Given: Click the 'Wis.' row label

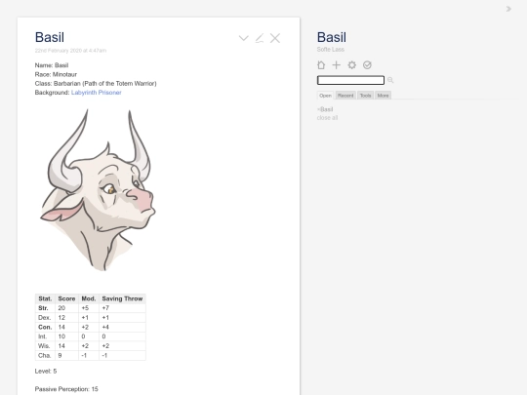Looking at the screenshot, I should point(44,346).
